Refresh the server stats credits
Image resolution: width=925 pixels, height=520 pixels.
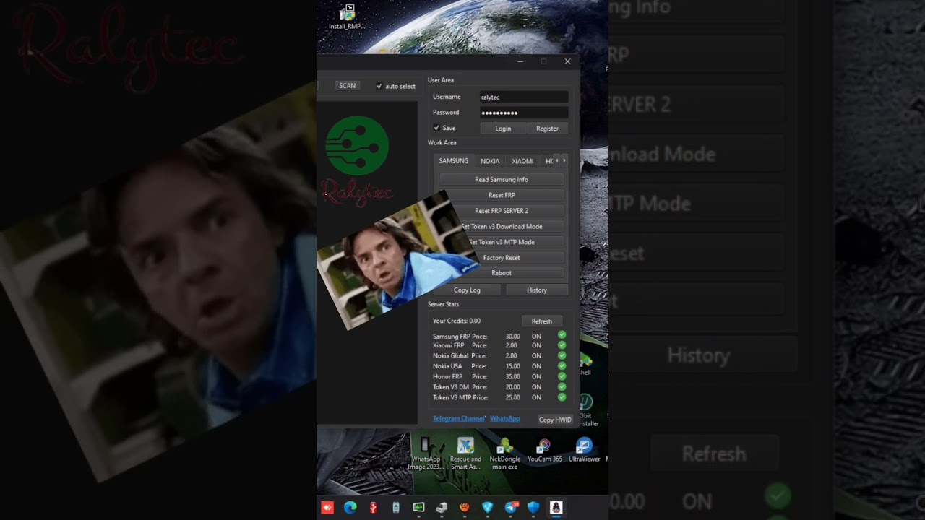click(x=542, y=321)
